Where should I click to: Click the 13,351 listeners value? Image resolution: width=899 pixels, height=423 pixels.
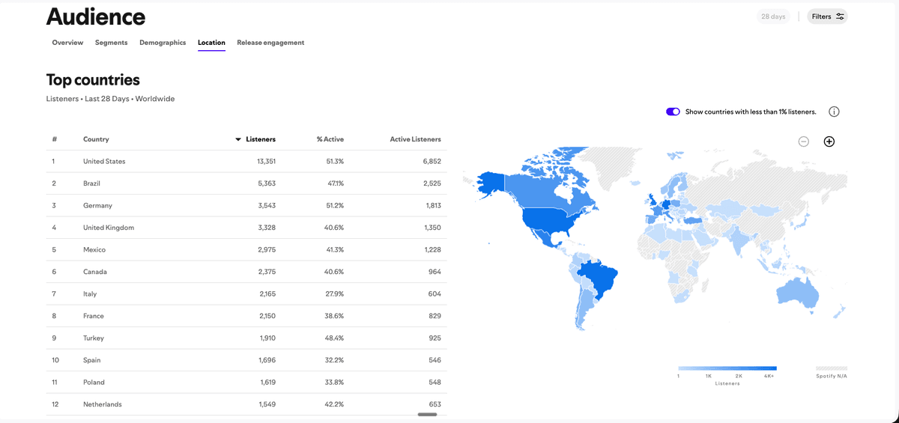[x=266, y=161]
